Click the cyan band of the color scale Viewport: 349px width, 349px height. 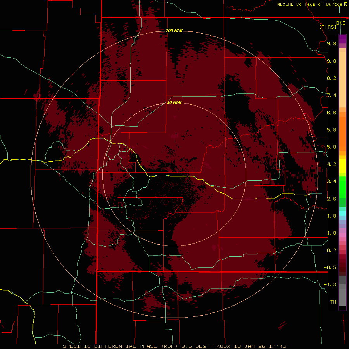[x=342, y=213]
